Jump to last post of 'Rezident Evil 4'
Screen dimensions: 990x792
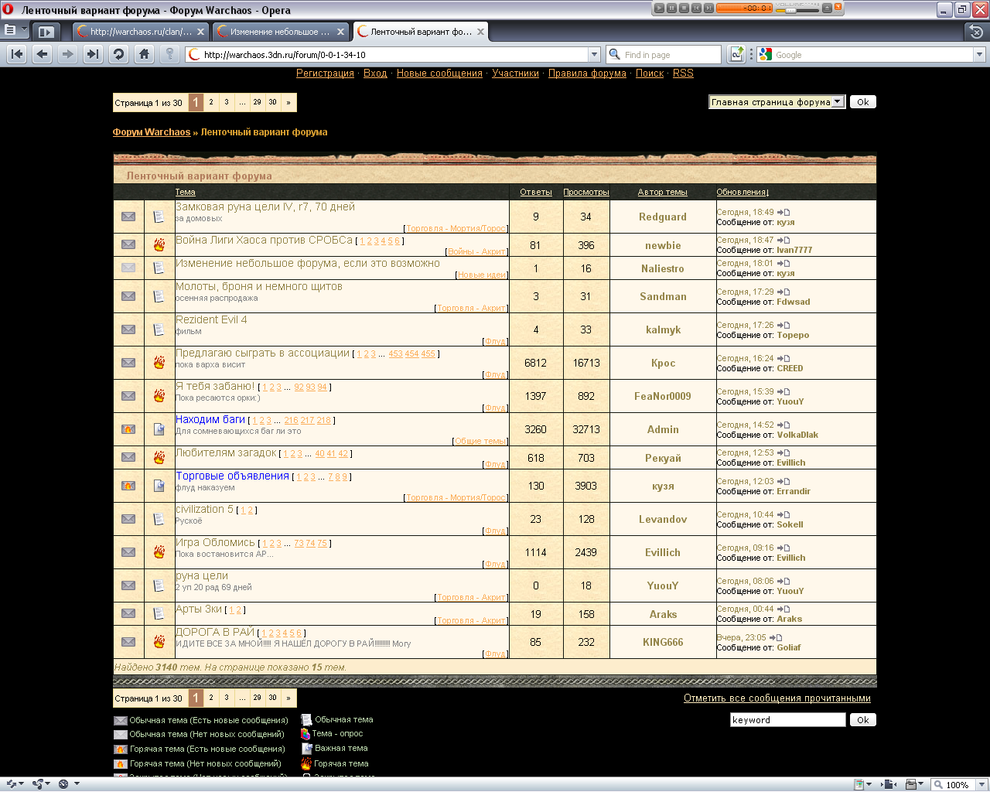click(x=783, y=325)
